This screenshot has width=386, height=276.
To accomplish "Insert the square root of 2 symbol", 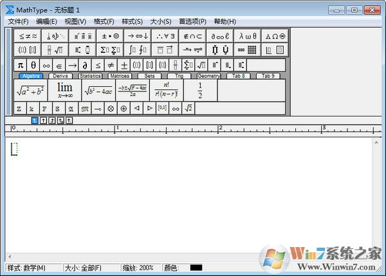I will 188,109.
